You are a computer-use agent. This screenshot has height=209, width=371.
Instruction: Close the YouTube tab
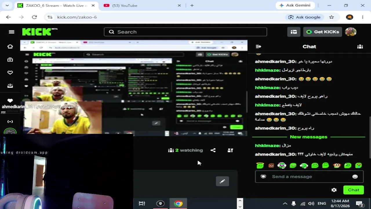pyautogui.click(x=179, y=6)
